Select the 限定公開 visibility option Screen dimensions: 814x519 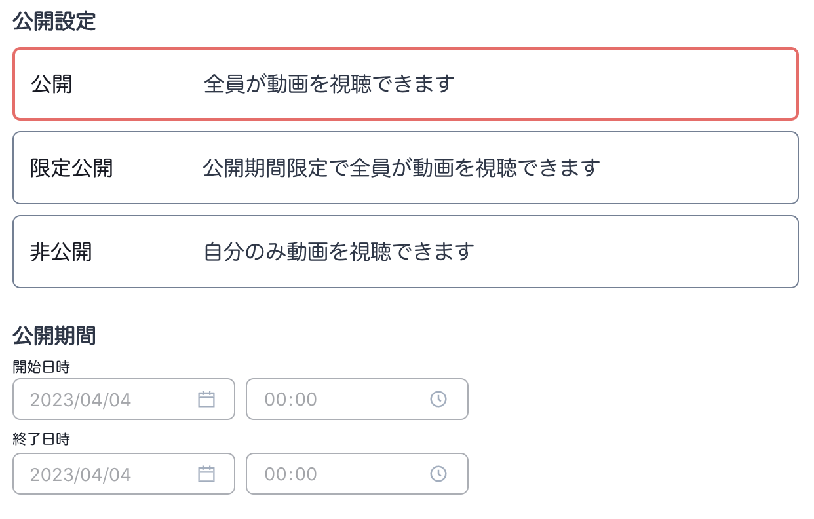tap(405, 168)
